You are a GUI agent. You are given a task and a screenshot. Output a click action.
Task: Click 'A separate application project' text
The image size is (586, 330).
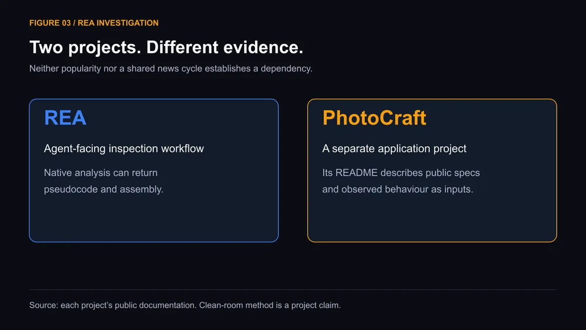(x=394, y=149)
